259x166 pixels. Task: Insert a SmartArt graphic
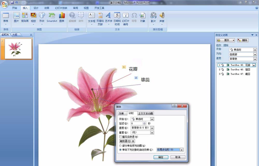(x=52, y=17)
